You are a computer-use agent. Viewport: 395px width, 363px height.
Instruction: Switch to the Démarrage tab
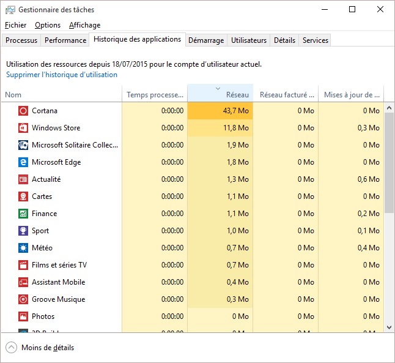point(205,40)
